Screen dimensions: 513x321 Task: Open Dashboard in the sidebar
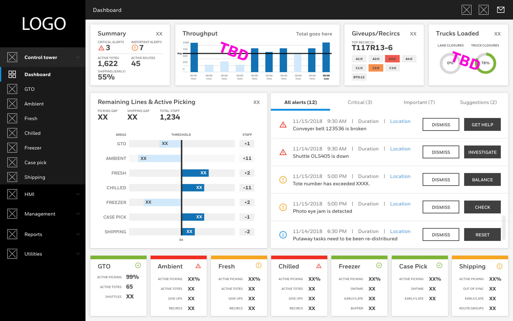click(x=43, y=74)
